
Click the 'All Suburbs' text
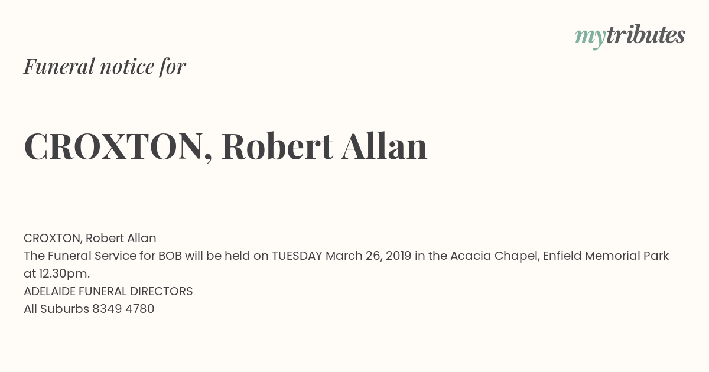[x=56, y=309]
